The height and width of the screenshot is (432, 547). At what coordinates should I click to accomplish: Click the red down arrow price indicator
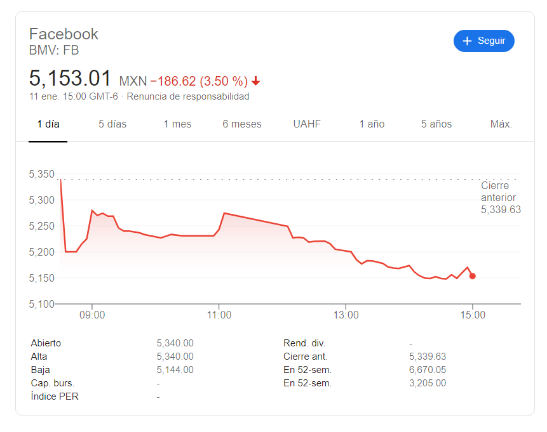click(x=255, y=81)
